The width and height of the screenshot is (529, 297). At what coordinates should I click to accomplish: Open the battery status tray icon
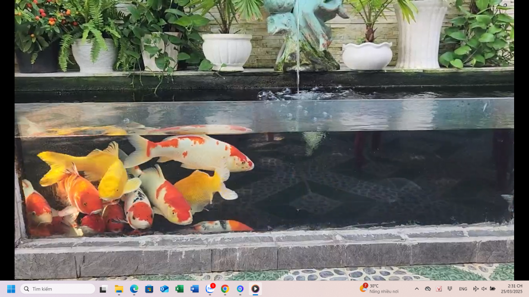[493, 289]
